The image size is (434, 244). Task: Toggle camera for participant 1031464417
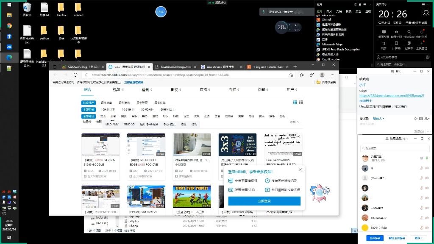pyautogui.click(x=427, y=218)
